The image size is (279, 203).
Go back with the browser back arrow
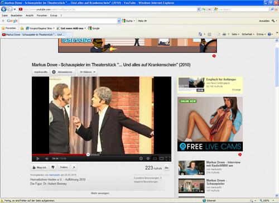click(4, 9)
